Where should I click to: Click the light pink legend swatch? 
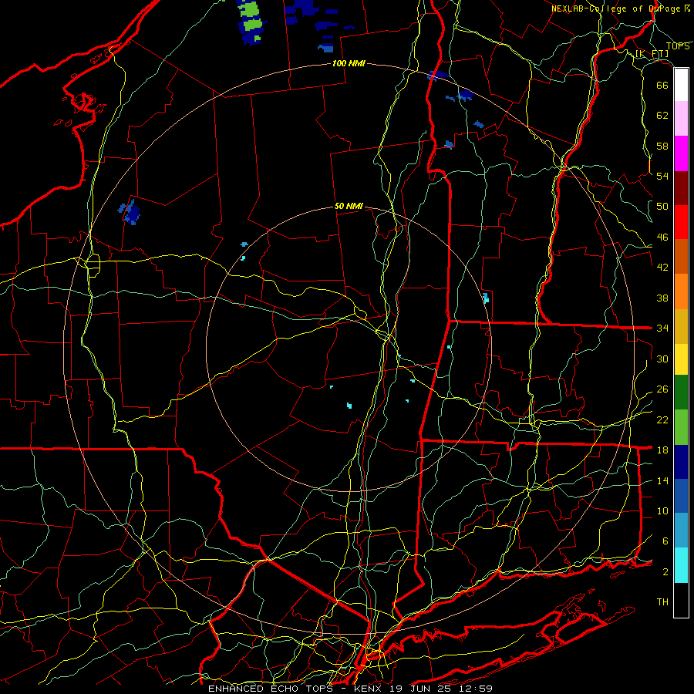pyautogui.click(x=681, y=119)
